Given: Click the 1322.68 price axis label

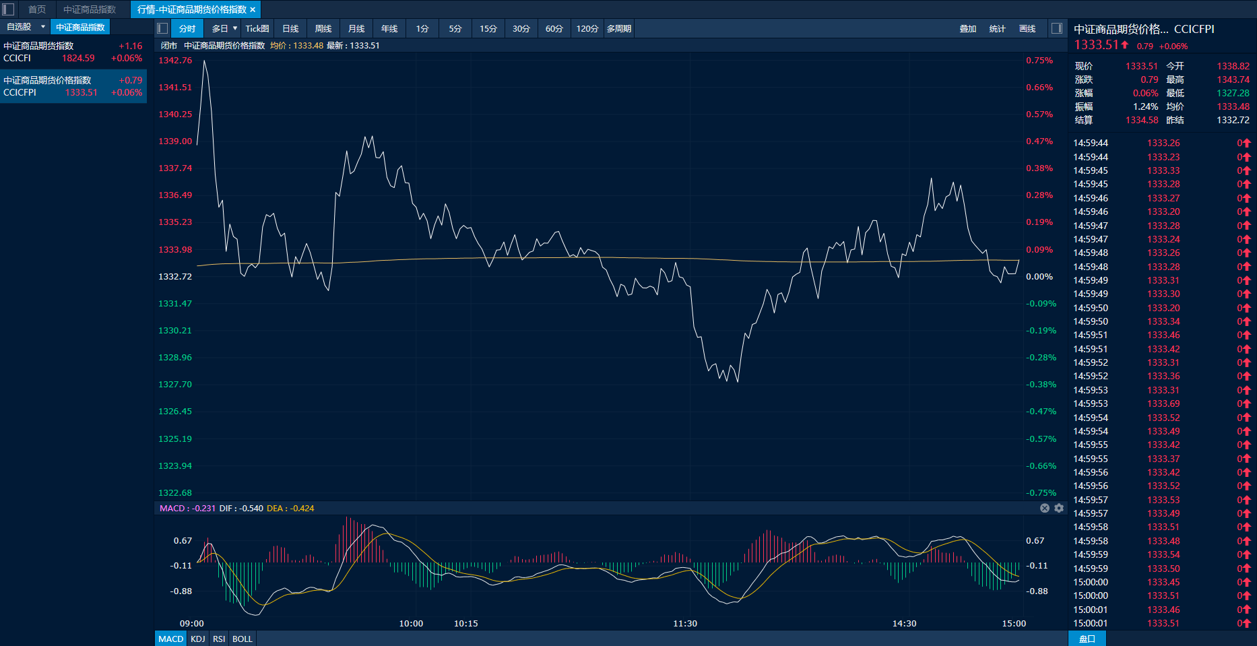Looking at the screenshot, I should click(175, 492).
